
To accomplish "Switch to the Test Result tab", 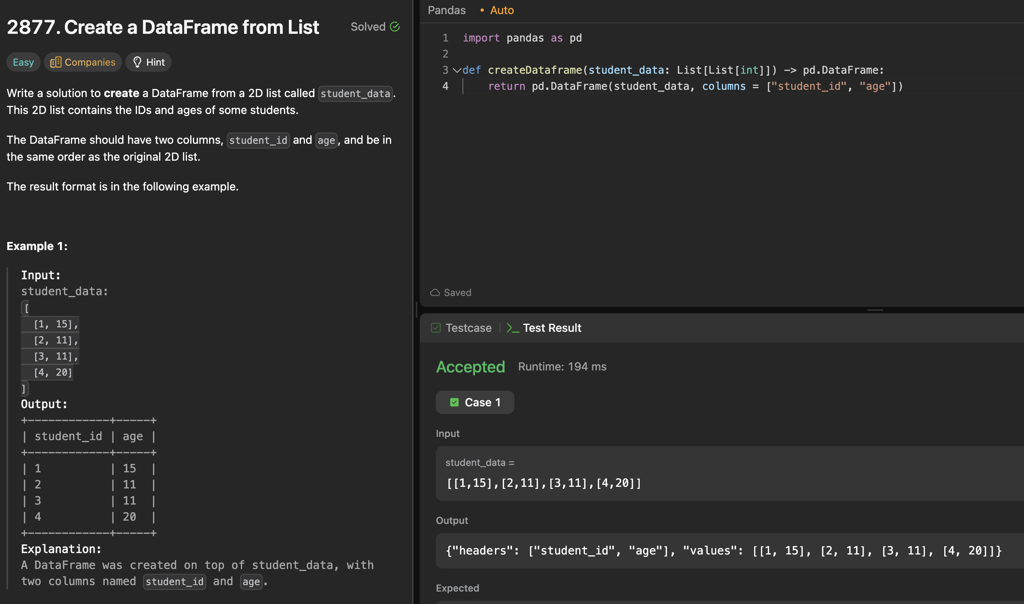I will (x=552, y=328).
